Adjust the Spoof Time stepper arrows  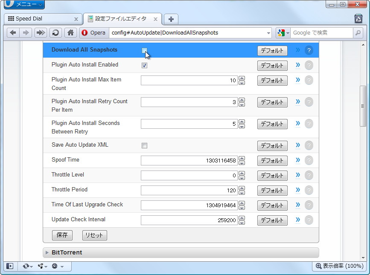click(x=242, y=160)
